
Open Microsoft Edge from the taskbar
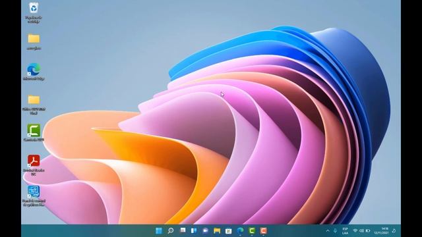coord(240,231)
